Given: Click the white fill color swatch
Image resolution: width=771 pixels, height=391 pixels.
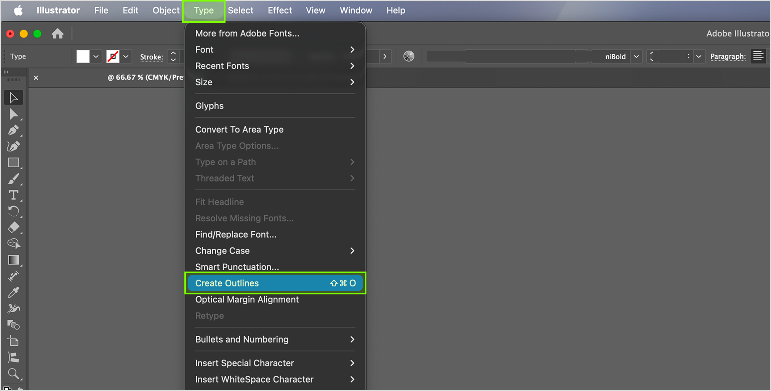Looking at the screenshot, I should point(83,56).
